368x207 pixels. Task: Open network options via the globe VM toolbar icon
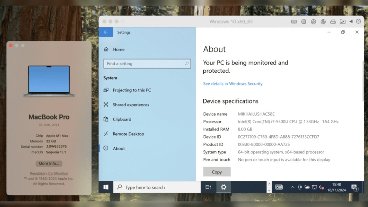(323, 21)
